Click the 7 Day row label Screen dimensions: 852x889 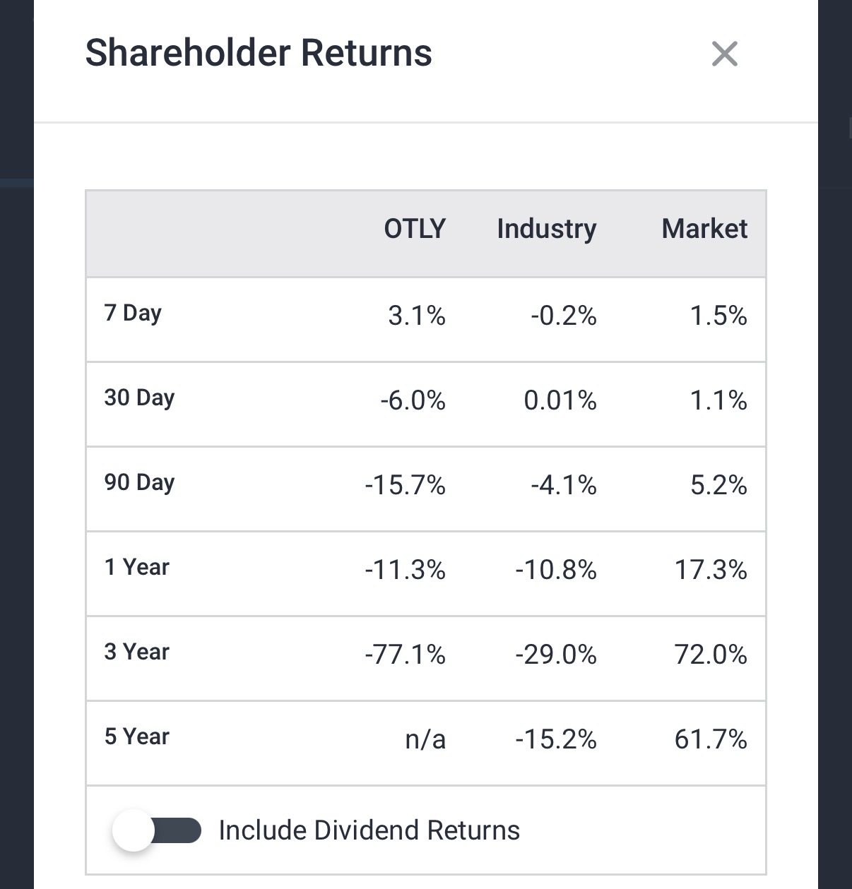click(x=133, y=313)
